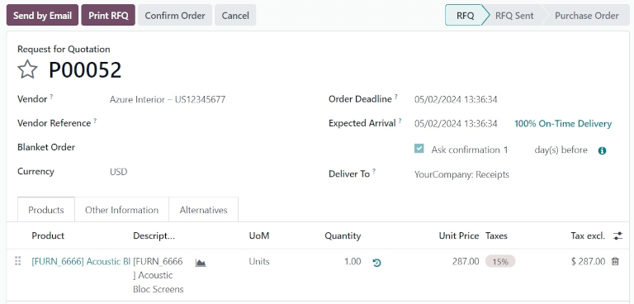Viewport: 634px width, 304px height.
Task: Mark P00052 as favorite with star icon
Action: click(x=27, y=69)
